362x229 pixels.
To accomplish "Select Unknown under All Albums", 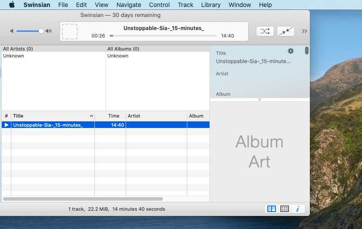I will coord(118,56).
